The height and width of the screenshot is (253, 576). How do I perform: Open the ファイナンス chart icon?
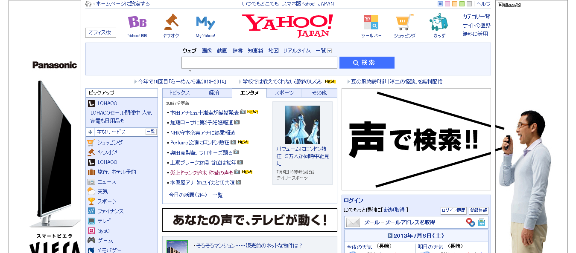pos(91,211)
